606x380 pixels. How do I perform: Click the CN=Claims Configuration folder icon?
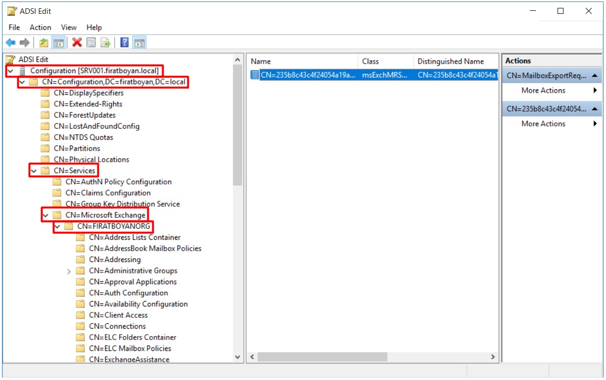57,193
